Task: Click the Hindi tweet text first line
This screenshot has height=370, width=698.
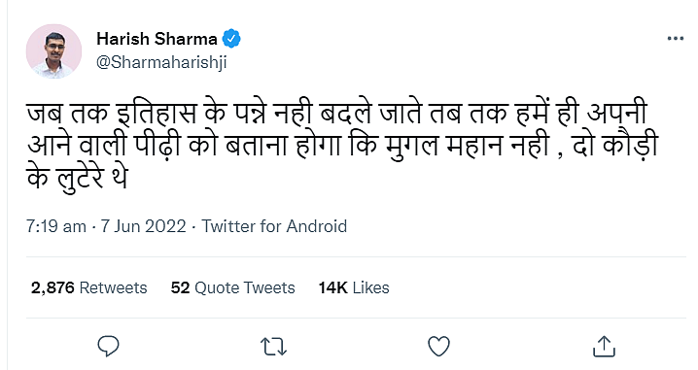Action: 336,114
